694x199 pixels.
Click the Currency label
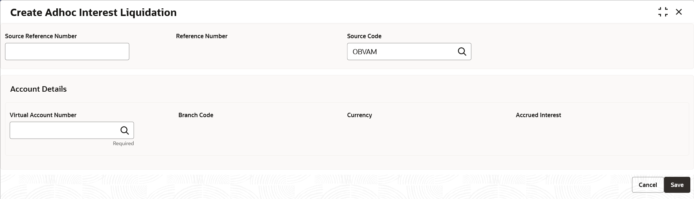pyautogui.click(x=359, y=115)
